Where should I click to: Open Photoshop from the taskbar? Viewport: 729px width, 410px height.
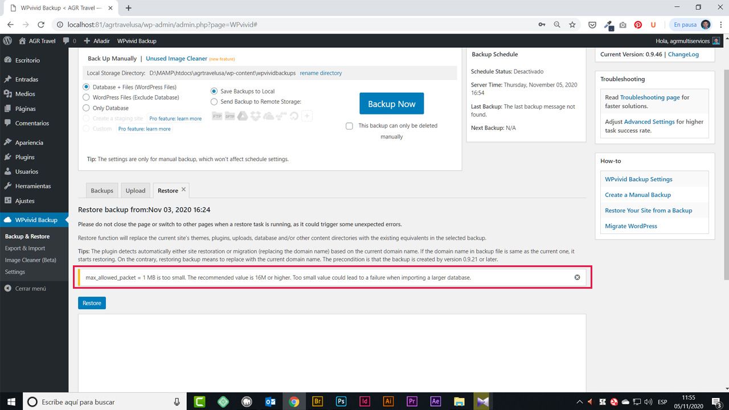click(x=341, y=401)
